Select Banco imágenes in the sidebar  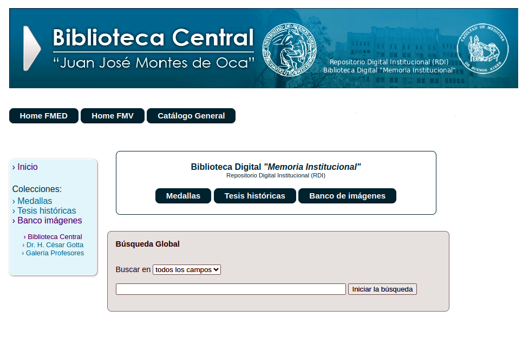point(49,221)
